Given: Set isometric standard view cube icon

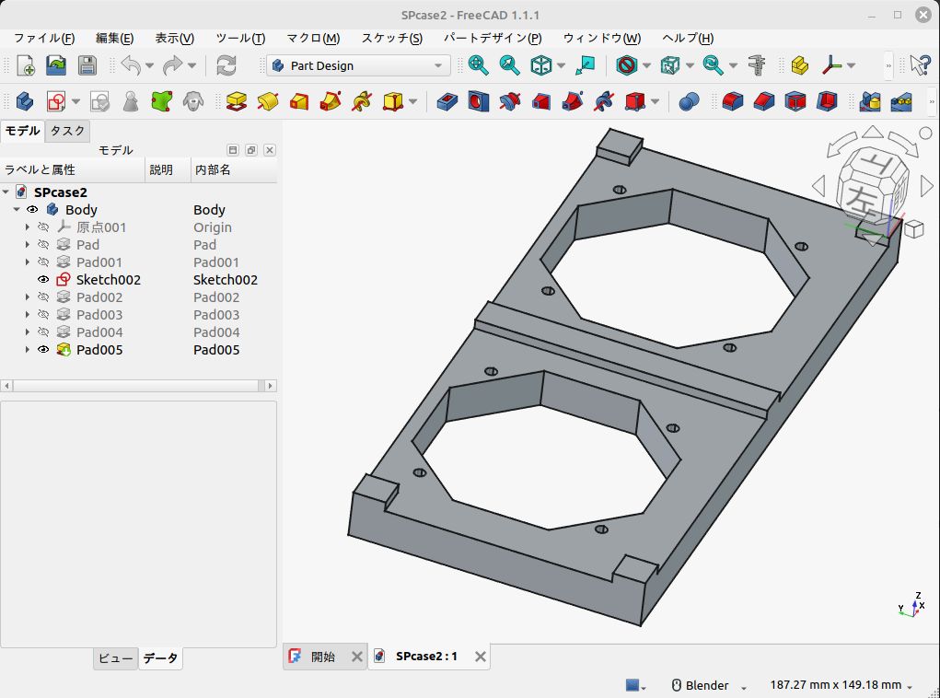Looking at the screenshot, I should click(541, 65).
